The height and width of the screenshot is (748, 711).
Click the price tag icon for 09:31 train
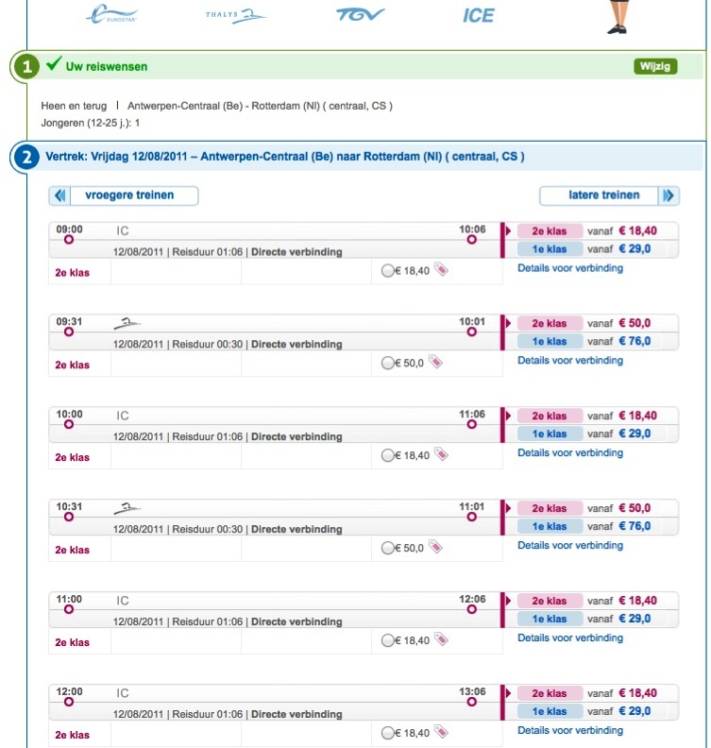pyautogui.click(x=435, y=363)
